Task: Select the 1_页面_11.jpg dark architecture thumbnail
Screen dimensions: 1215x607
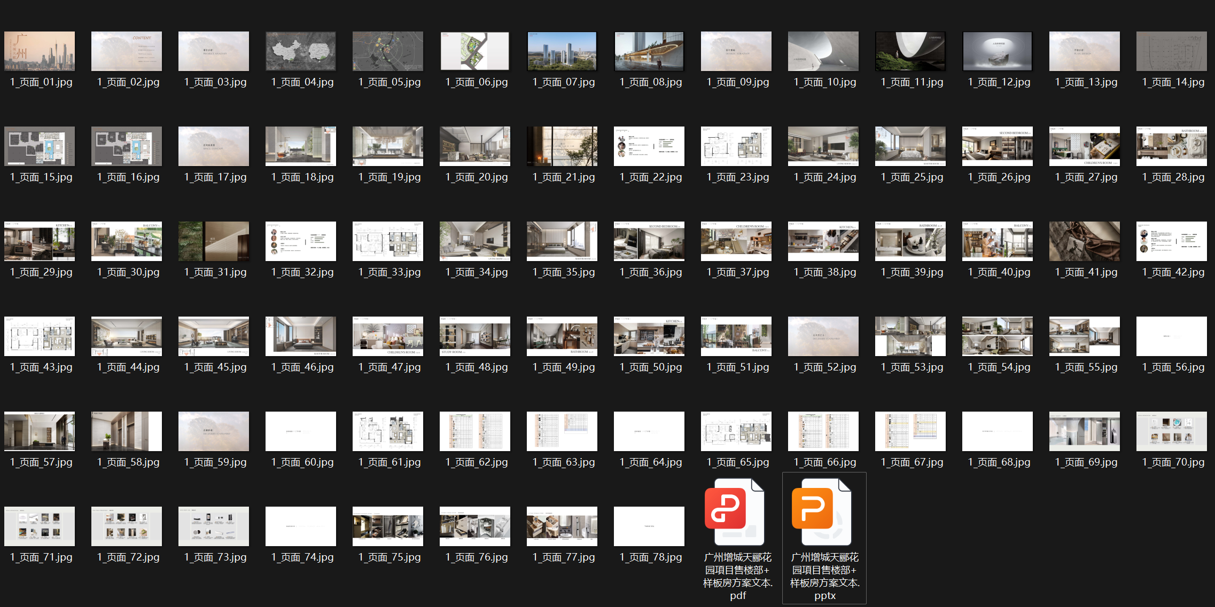Action: [x=910, y=51]
